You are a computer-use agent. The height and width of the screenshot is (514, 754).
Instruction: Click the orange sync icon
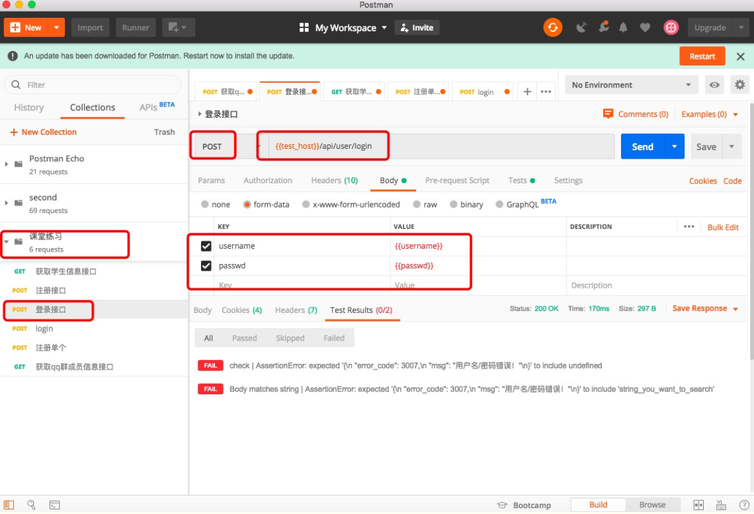tap(552, 27)
